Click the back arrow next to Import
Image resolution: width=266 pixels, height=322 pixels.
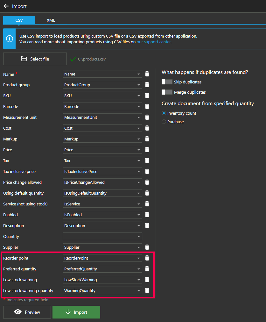6,6
